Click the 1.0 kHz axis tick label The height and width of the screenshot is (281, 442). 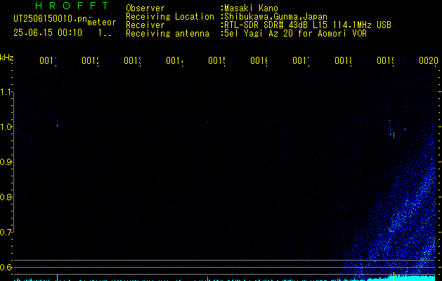tap(7, 127)
